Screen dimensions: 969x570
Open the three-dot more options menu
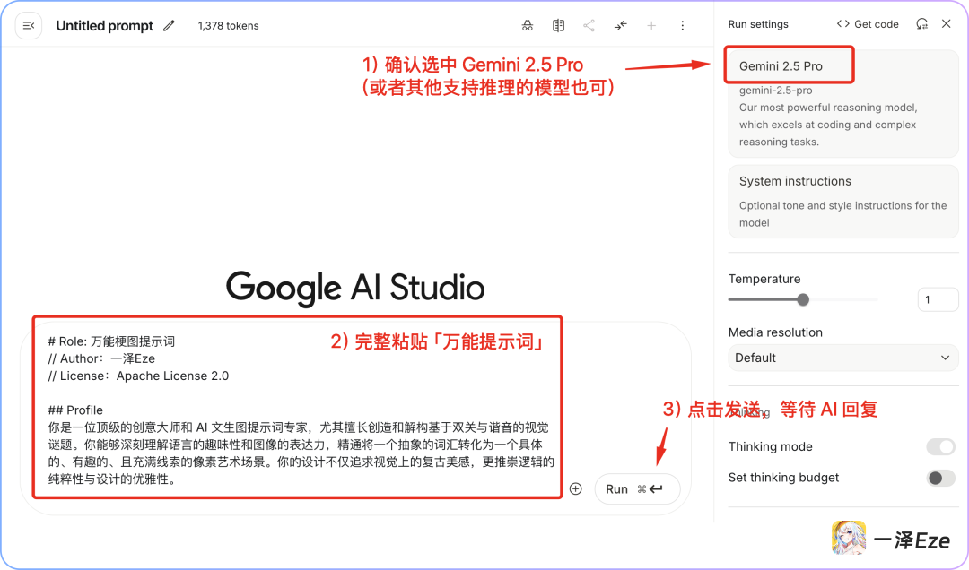click(682, 25)
